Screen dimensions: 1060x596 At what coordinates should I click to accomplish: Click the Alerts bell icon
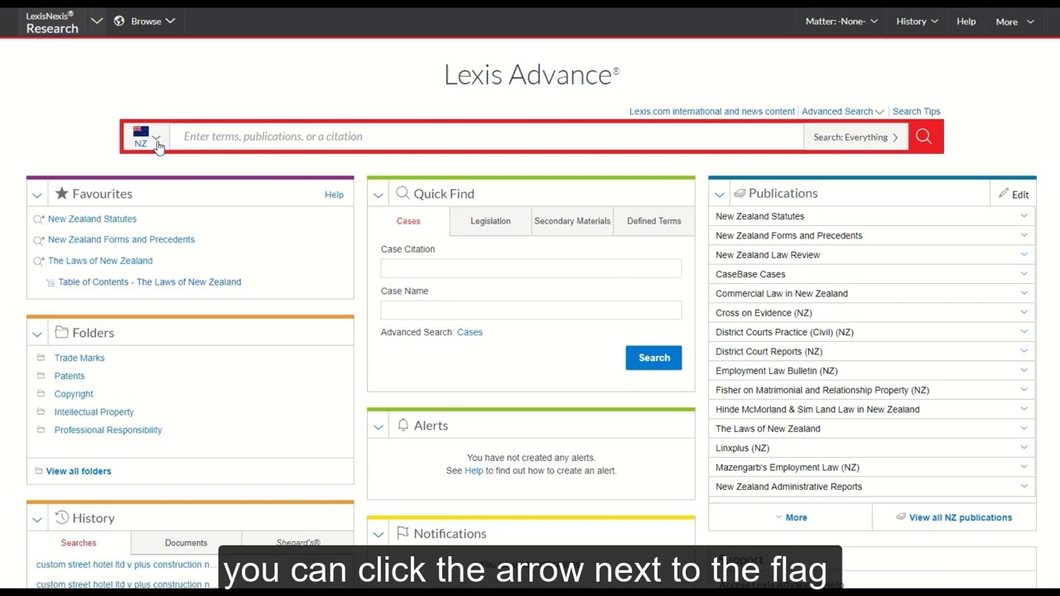tap(402, 425)
